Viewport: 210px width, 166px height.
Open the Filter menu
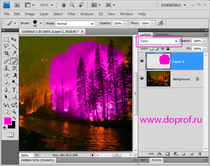click(x=71, y=14)
